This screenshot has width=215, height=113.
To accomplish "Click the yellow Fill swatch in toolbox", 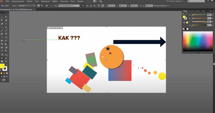I will (x=2, y=66).
